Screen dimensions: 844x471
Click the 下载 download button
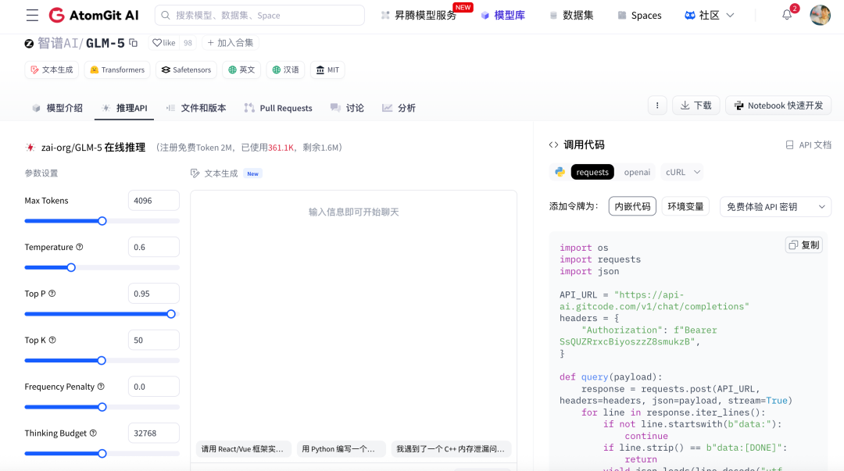pyautogui.click(x=696, y=105)
